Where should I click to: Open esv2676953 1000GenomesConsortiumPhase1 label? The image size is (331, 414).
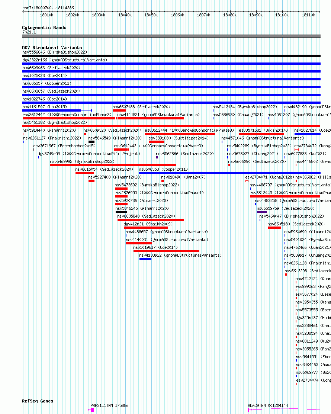pos(159,193)
